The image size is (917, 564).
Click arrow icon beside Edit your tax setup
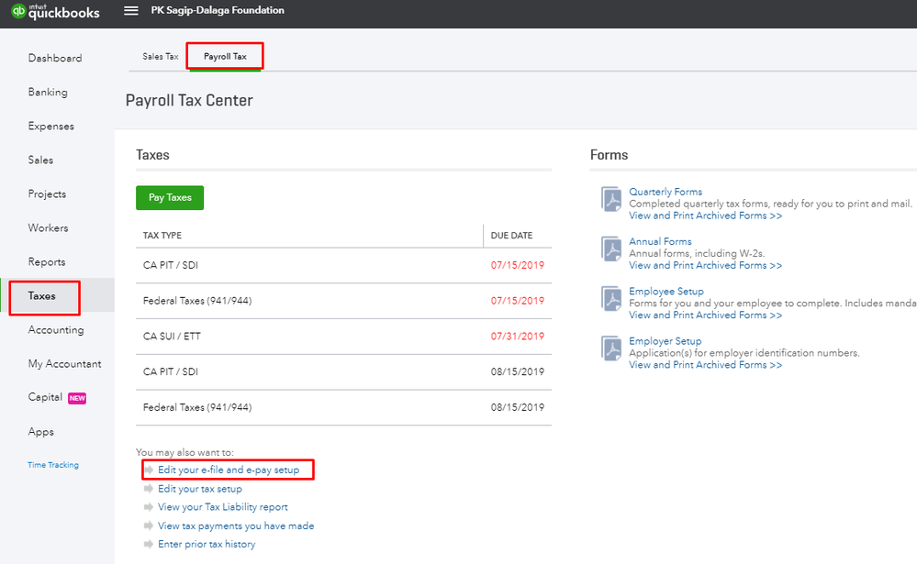(x=149, y=489)
